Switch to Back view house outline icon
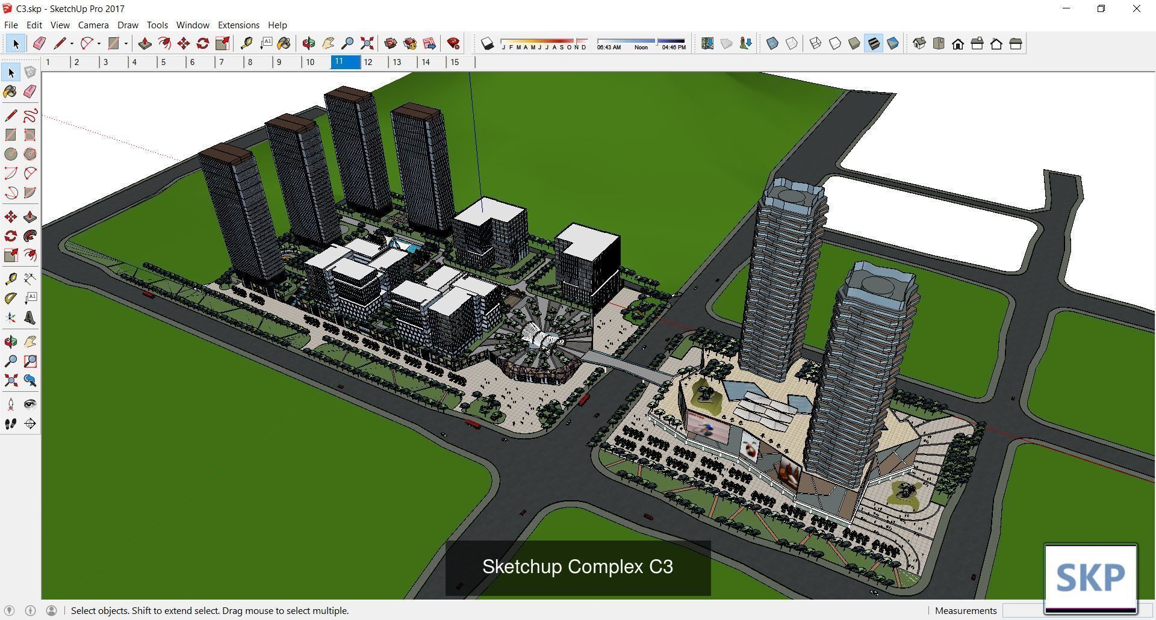The width and height of the screenshot is (1156, 620). coord(996,43)
